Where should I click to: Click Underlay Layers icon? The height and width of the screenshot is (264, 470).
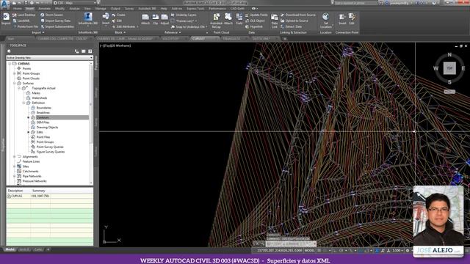coord(173,15)
